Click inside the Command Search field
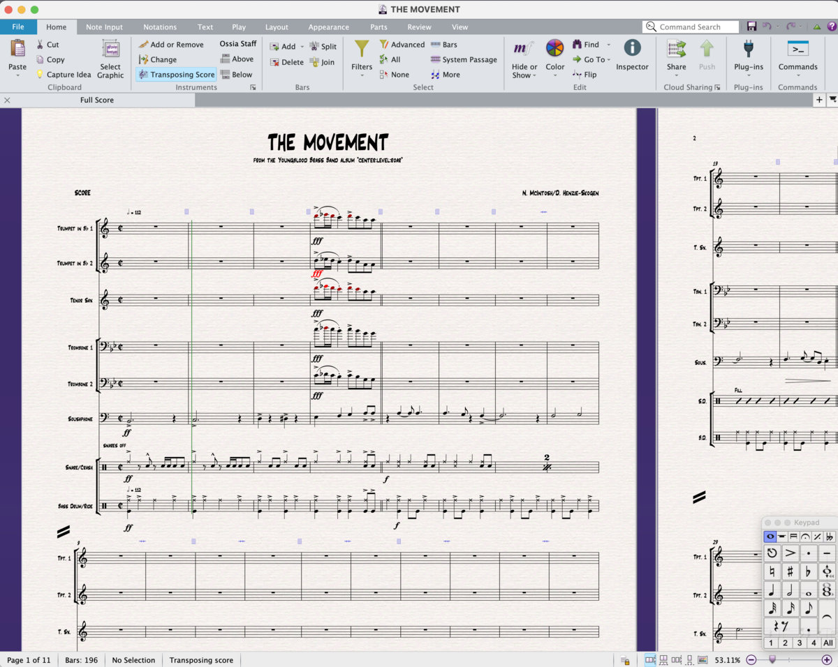838x667 pixels. [695, 27]
